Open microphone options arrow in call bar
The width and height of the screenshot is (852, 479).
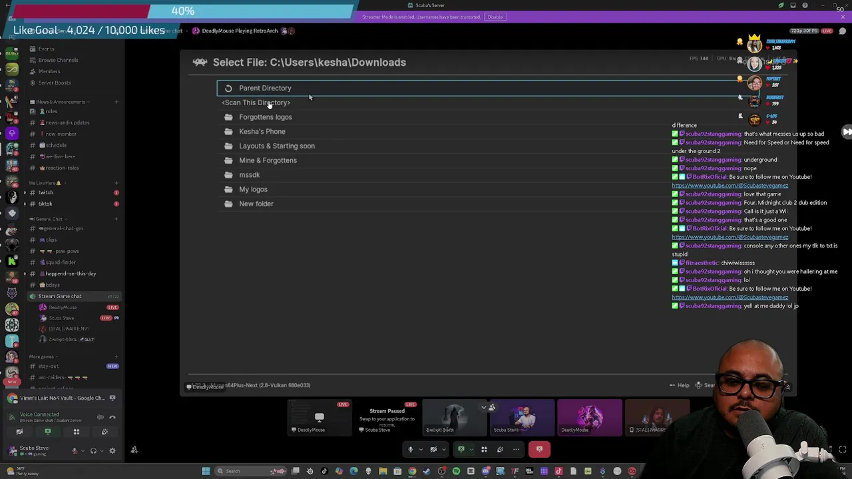tap(421, 449)
